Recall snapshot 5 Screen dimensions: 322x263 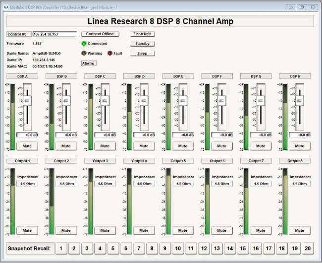coord(113,249)
